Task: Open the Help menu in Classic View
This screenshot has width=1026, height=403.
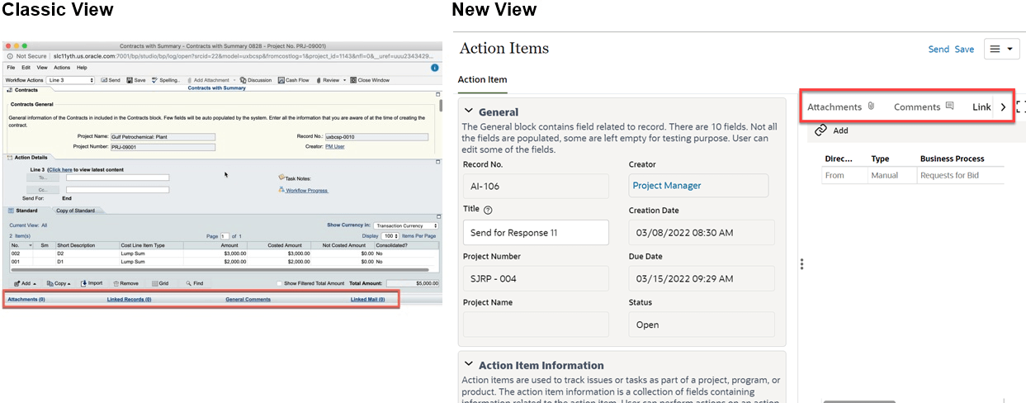Action: [x=82, y=68]
